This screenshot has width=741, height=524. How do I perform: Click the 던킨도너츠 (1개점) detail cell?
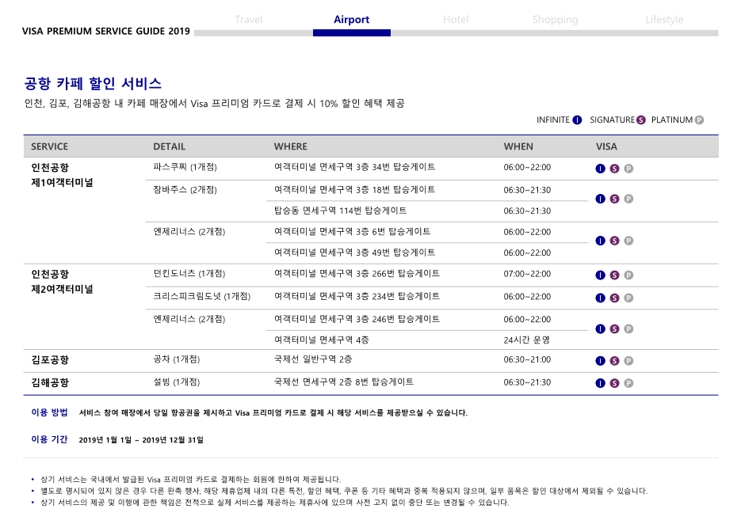[x=189, y=274]
